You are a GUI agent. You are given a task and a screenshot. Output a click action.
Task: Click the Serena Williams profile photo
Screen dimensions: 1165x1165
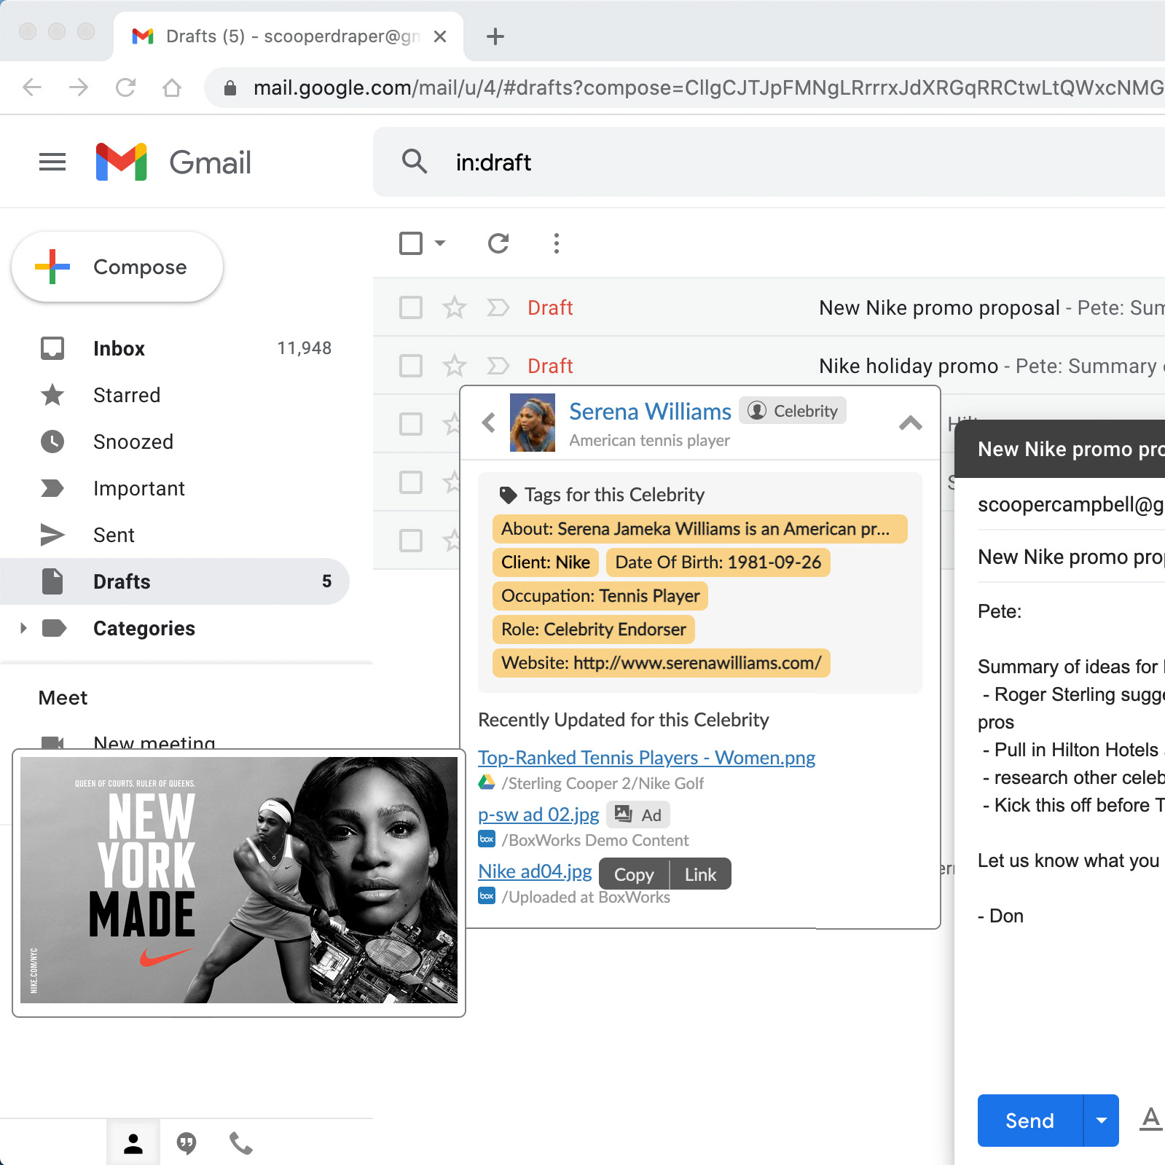(533, 423)
